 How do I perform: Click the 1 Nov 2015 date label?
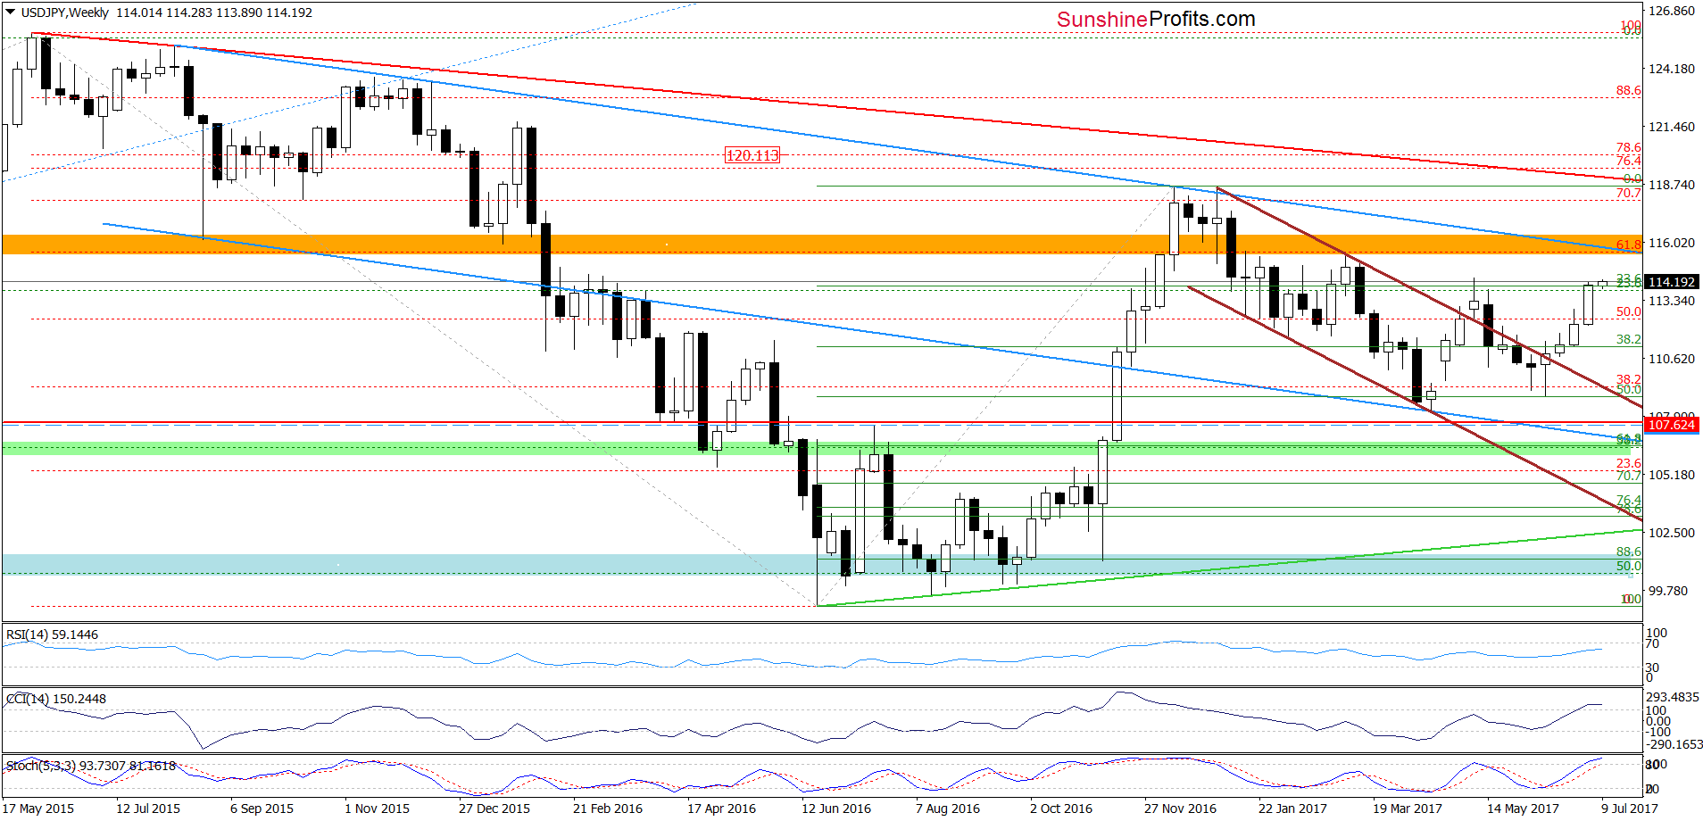coord(377,809)
